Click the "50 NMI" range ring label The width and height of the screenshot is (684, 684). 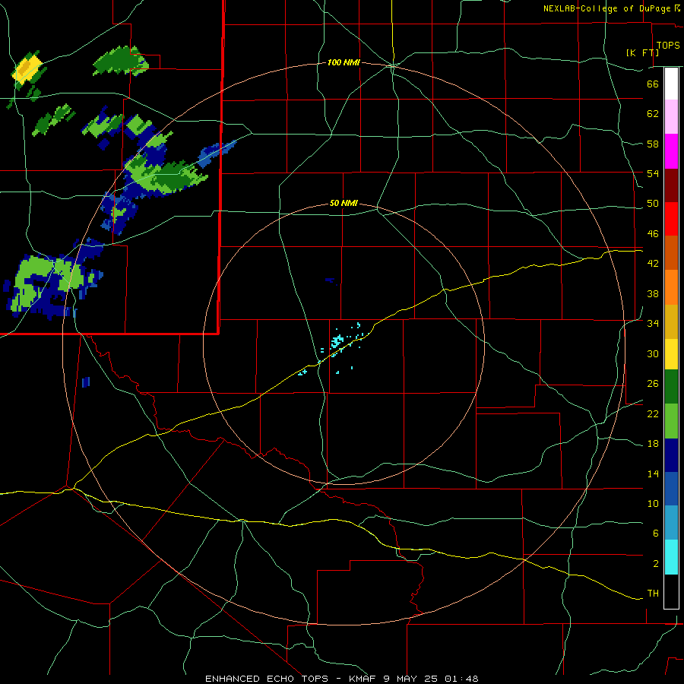click(x=344, y=203)
